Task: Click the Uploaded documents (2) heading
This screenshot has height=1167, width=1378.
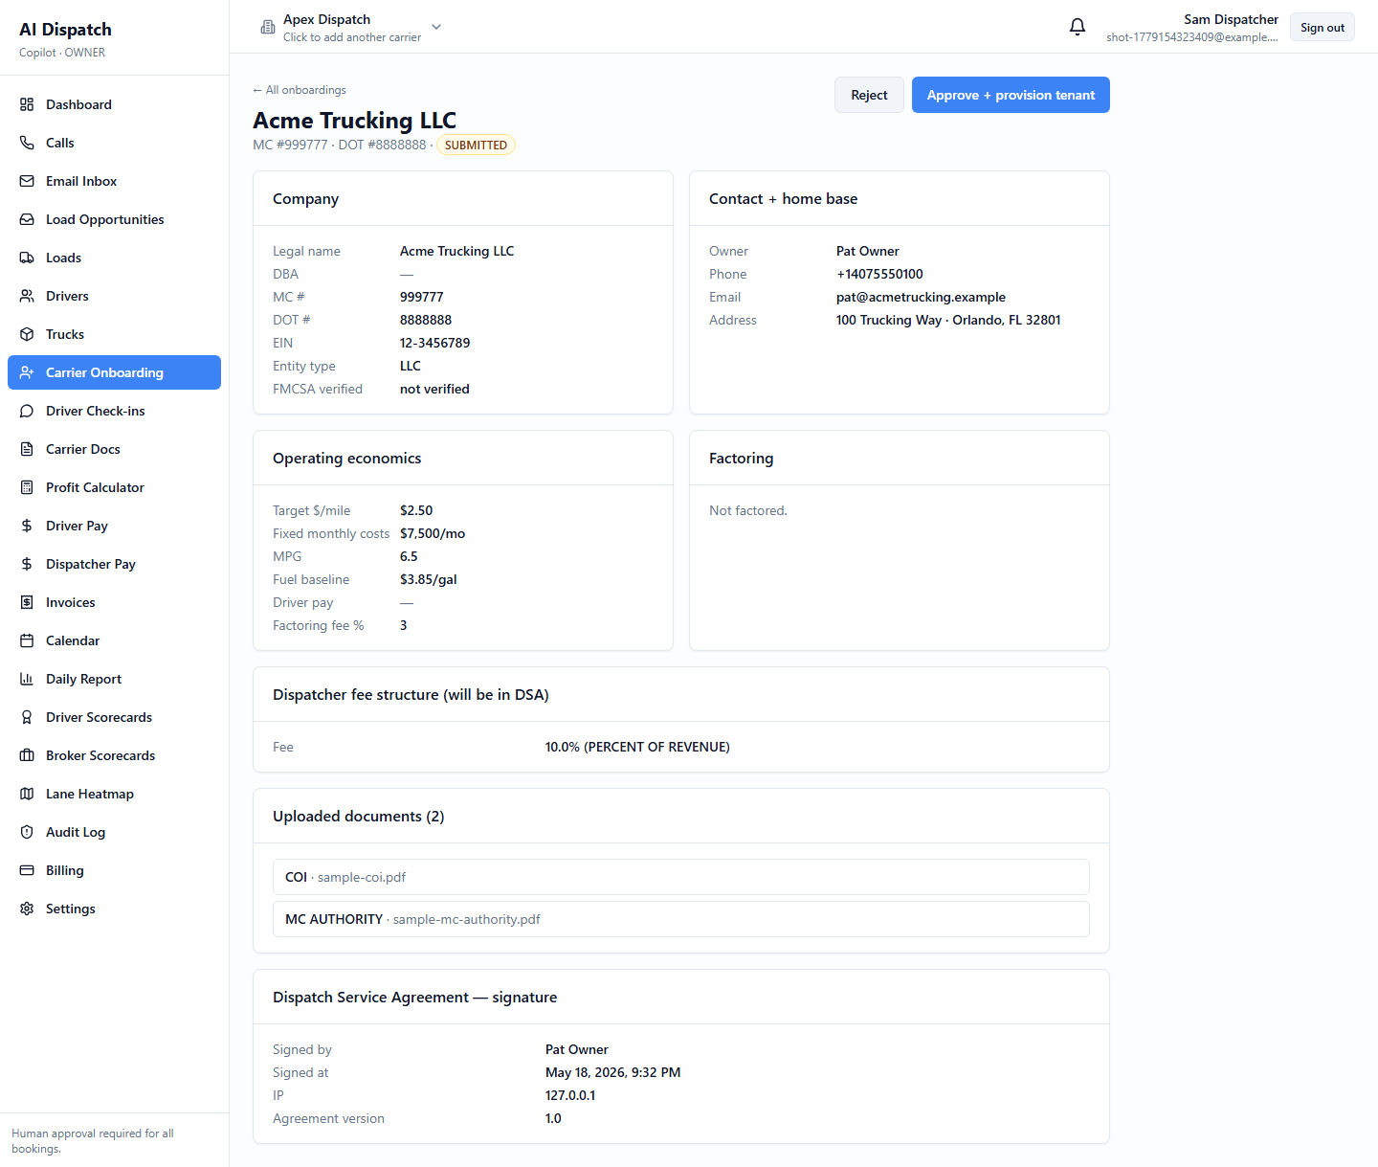Action: (x=359, y=816)
